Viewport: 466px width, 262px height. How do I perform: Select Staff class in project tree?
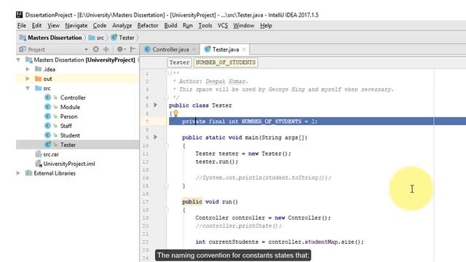click(66, 126)
